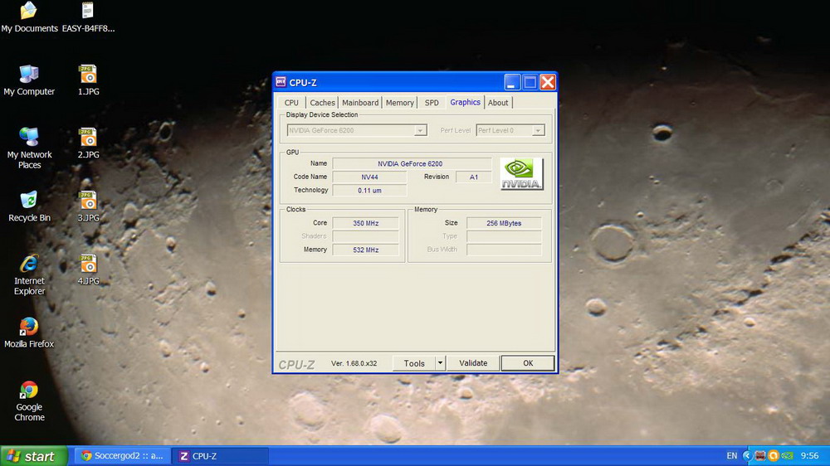Close the CPU-Z window
830x466 pixels.
pyautogui.click(x=548, y=82)
